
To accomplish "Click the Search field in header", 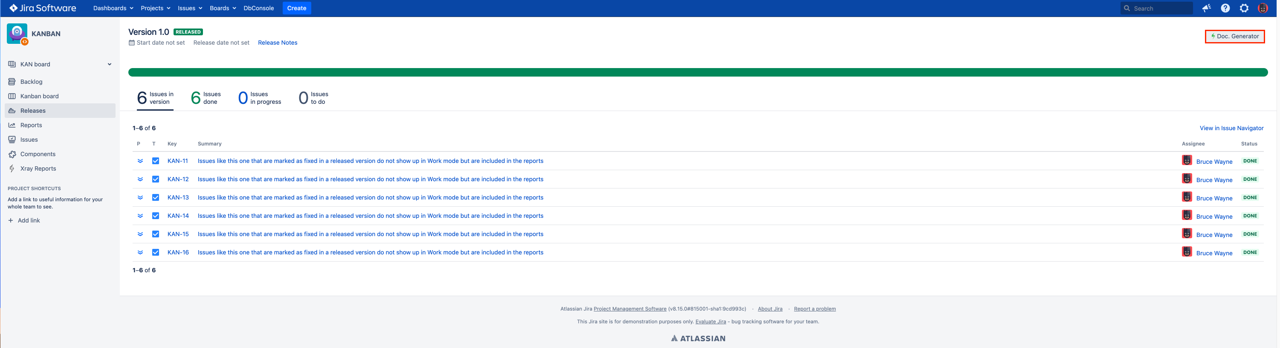I will 1156,9.
